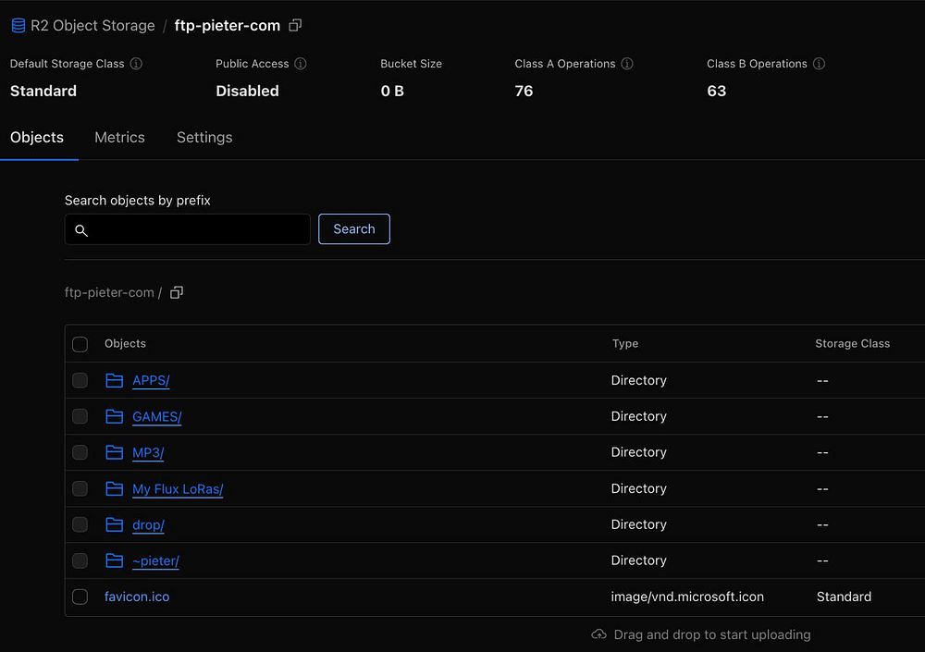Click info icon beside Public Access

point(301,64)
